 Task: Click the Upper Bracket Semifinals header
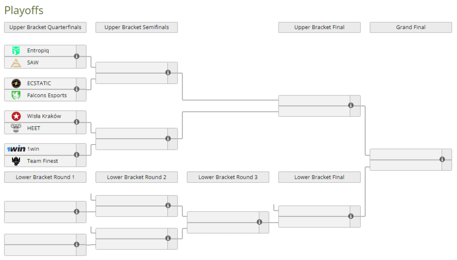point(137,27)
